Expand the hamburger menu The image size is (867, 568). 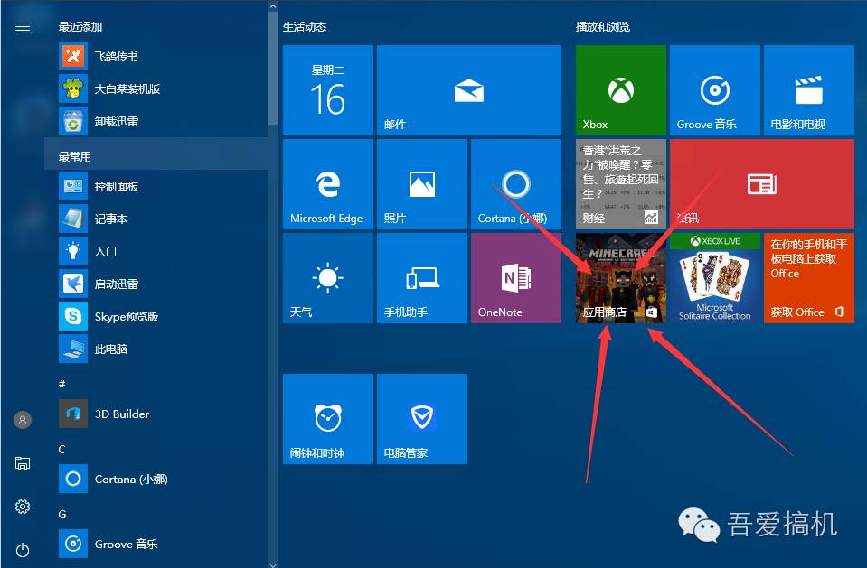pos(23,25)
